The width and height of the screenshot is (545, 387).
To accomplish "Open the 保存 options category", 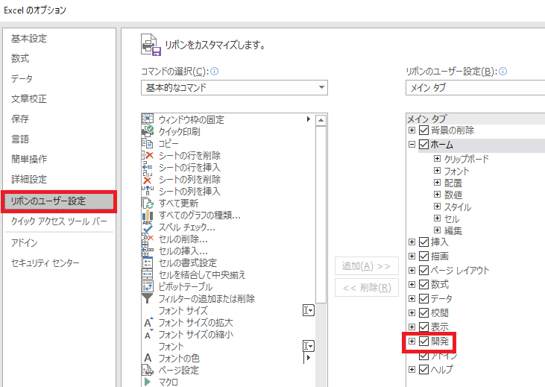I will [x=20, y=119].
